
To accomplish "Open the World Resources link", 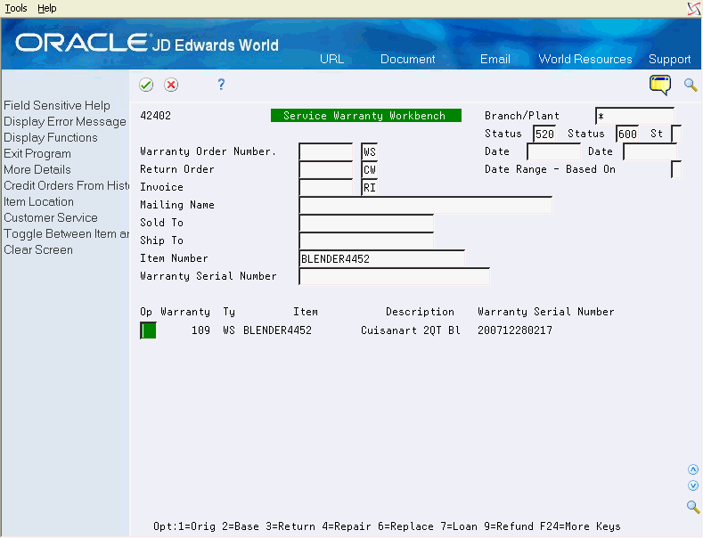I will click(585, 59).
